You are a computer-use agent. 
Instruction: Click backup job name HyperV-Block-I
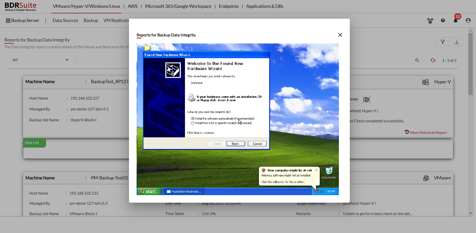[x=83, y=120]
